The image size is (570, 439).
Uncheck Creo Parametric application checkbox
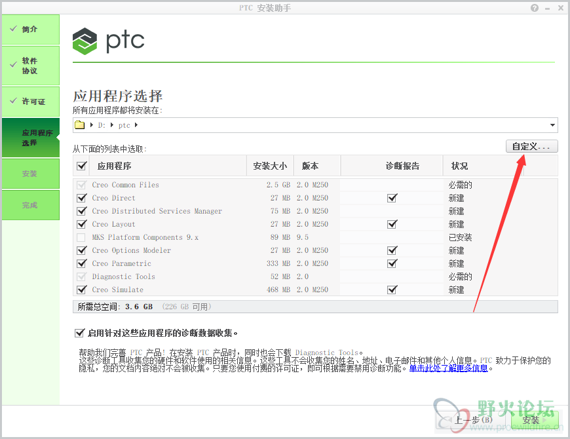(82, 263)
